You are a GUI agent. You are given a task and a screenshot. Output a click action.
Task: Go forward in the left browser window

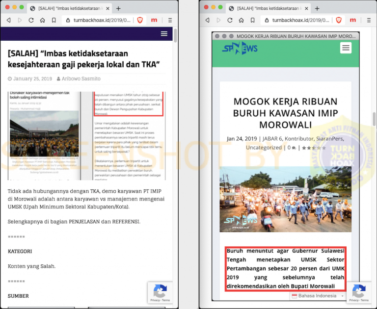[x=20, y=20]
